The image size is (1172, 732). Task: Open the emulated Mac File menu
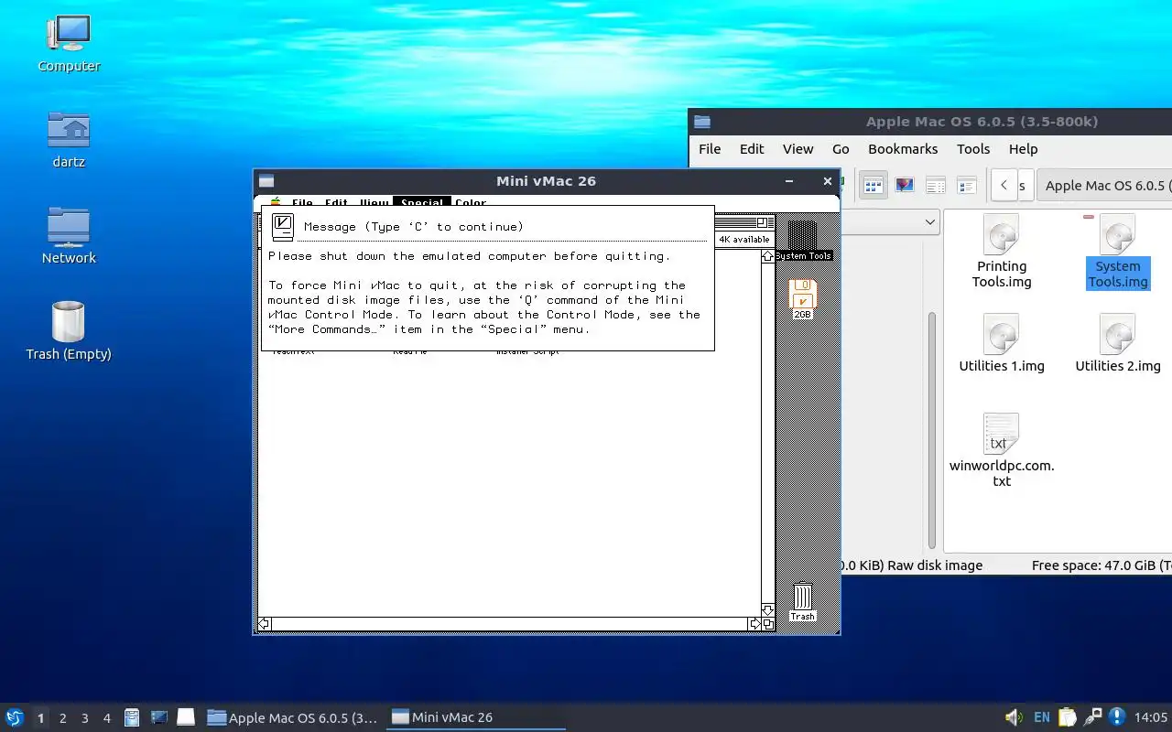coord(302,203)
